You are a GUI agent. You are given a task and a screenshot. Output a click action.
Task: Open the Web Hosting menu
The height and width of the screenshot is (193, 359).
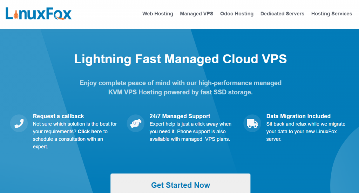pyautogui.click(x=158, y=14)
